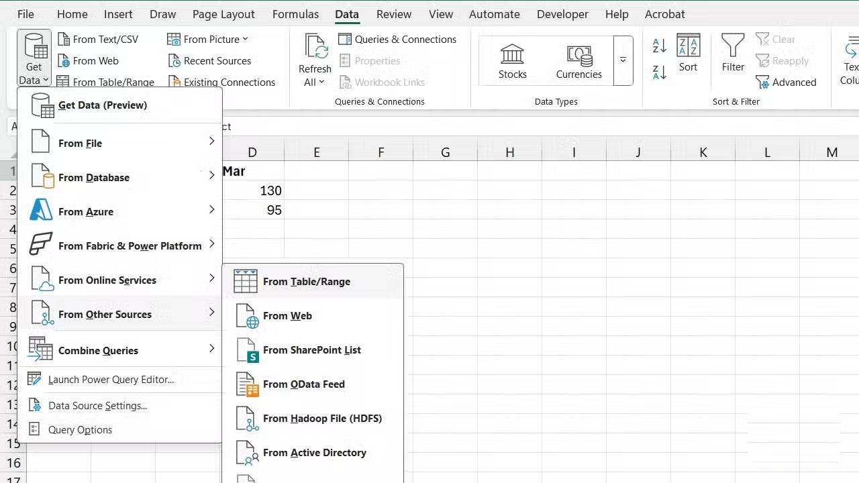Screen dimensions: 859x483
Task: Click the Data Source Settings label
Action: click(98, 406)
